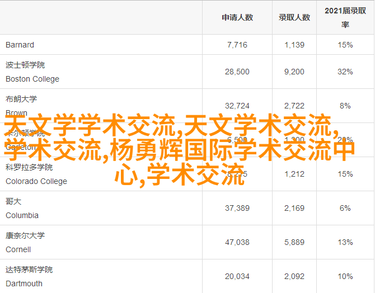375x293 pixels.
Task: Click the 10% admission rate cell
Action: click(x=345, y=277)
